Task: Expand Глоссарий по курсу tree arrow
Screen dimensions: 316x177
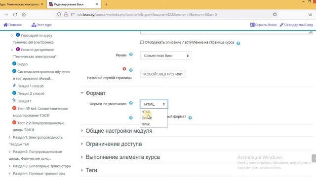Action: tap(12, 35)
